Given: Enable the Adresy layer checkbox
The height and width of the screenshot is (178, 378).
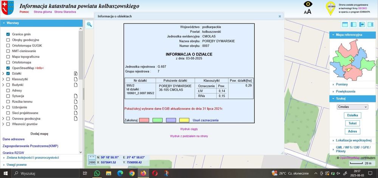Looking at the screenshot, I should (8, 90).
